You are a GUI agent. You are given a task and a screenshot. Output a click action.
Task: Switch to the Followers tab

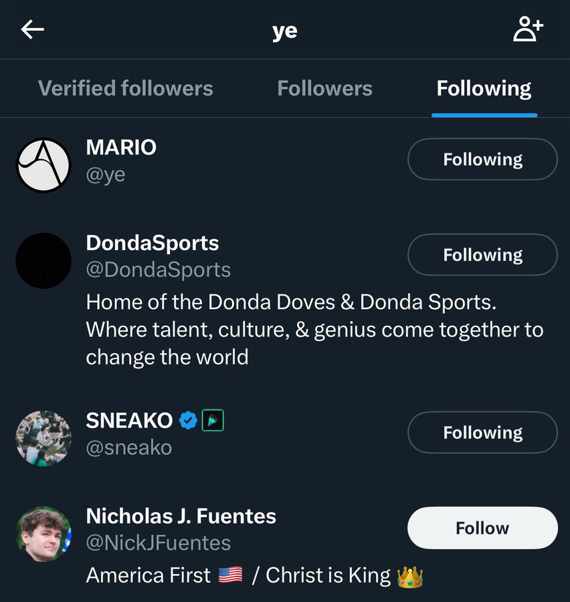(324, 88)
